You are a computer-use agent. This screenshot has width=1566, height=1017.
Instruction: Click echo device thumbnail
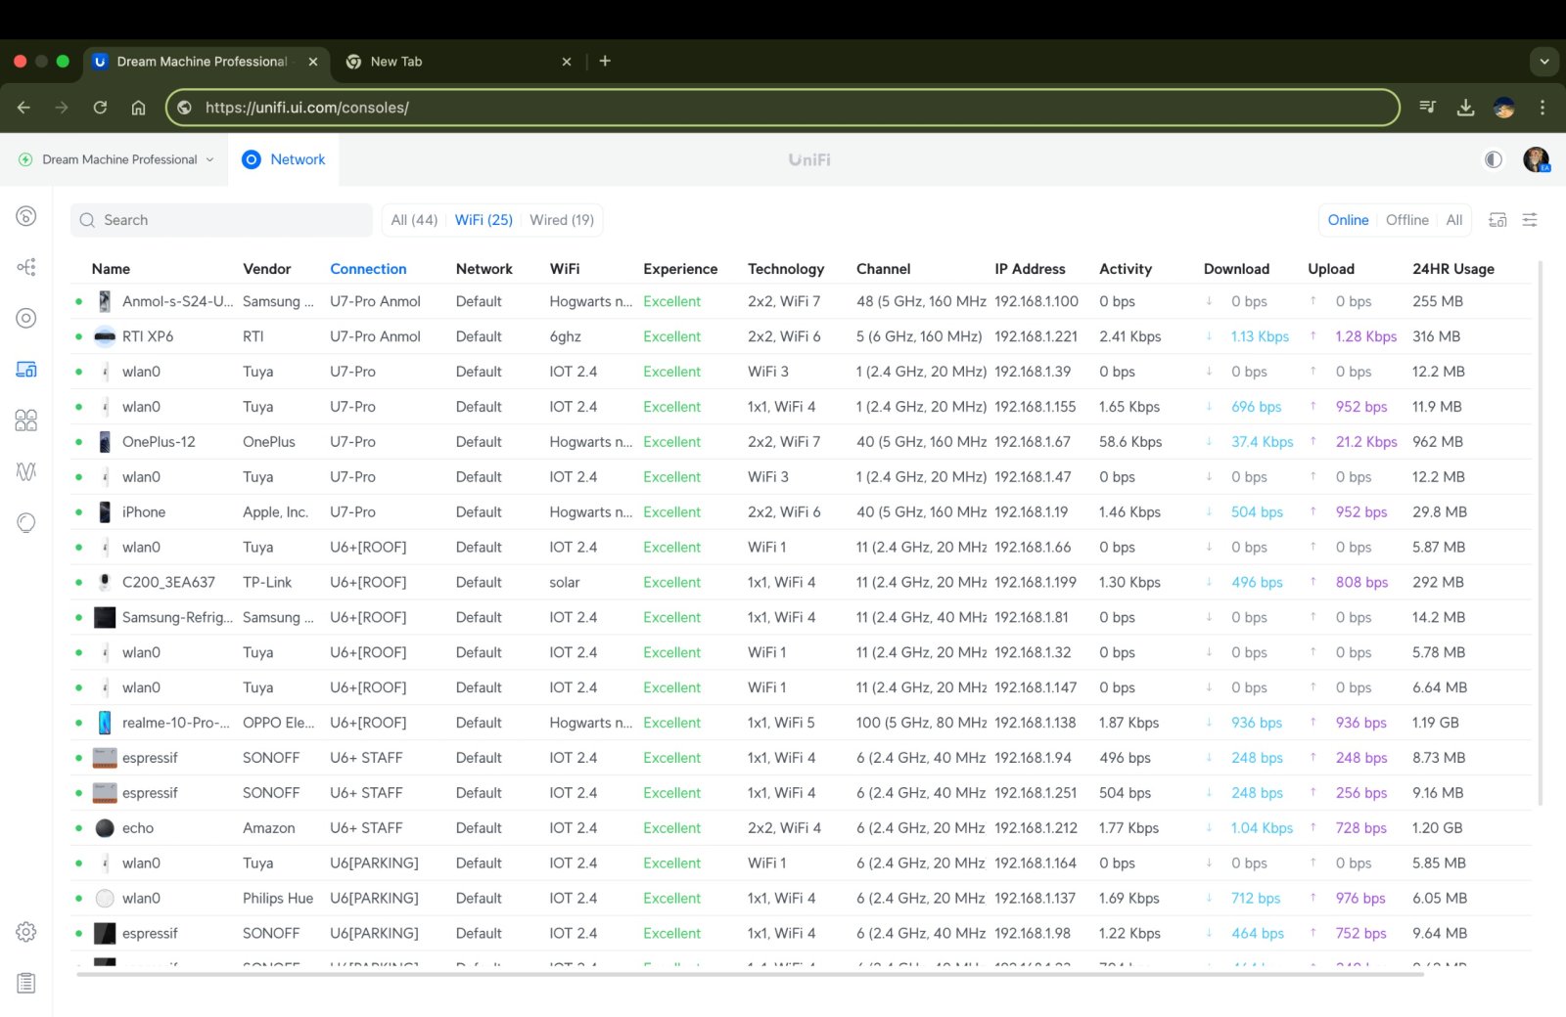105,828
